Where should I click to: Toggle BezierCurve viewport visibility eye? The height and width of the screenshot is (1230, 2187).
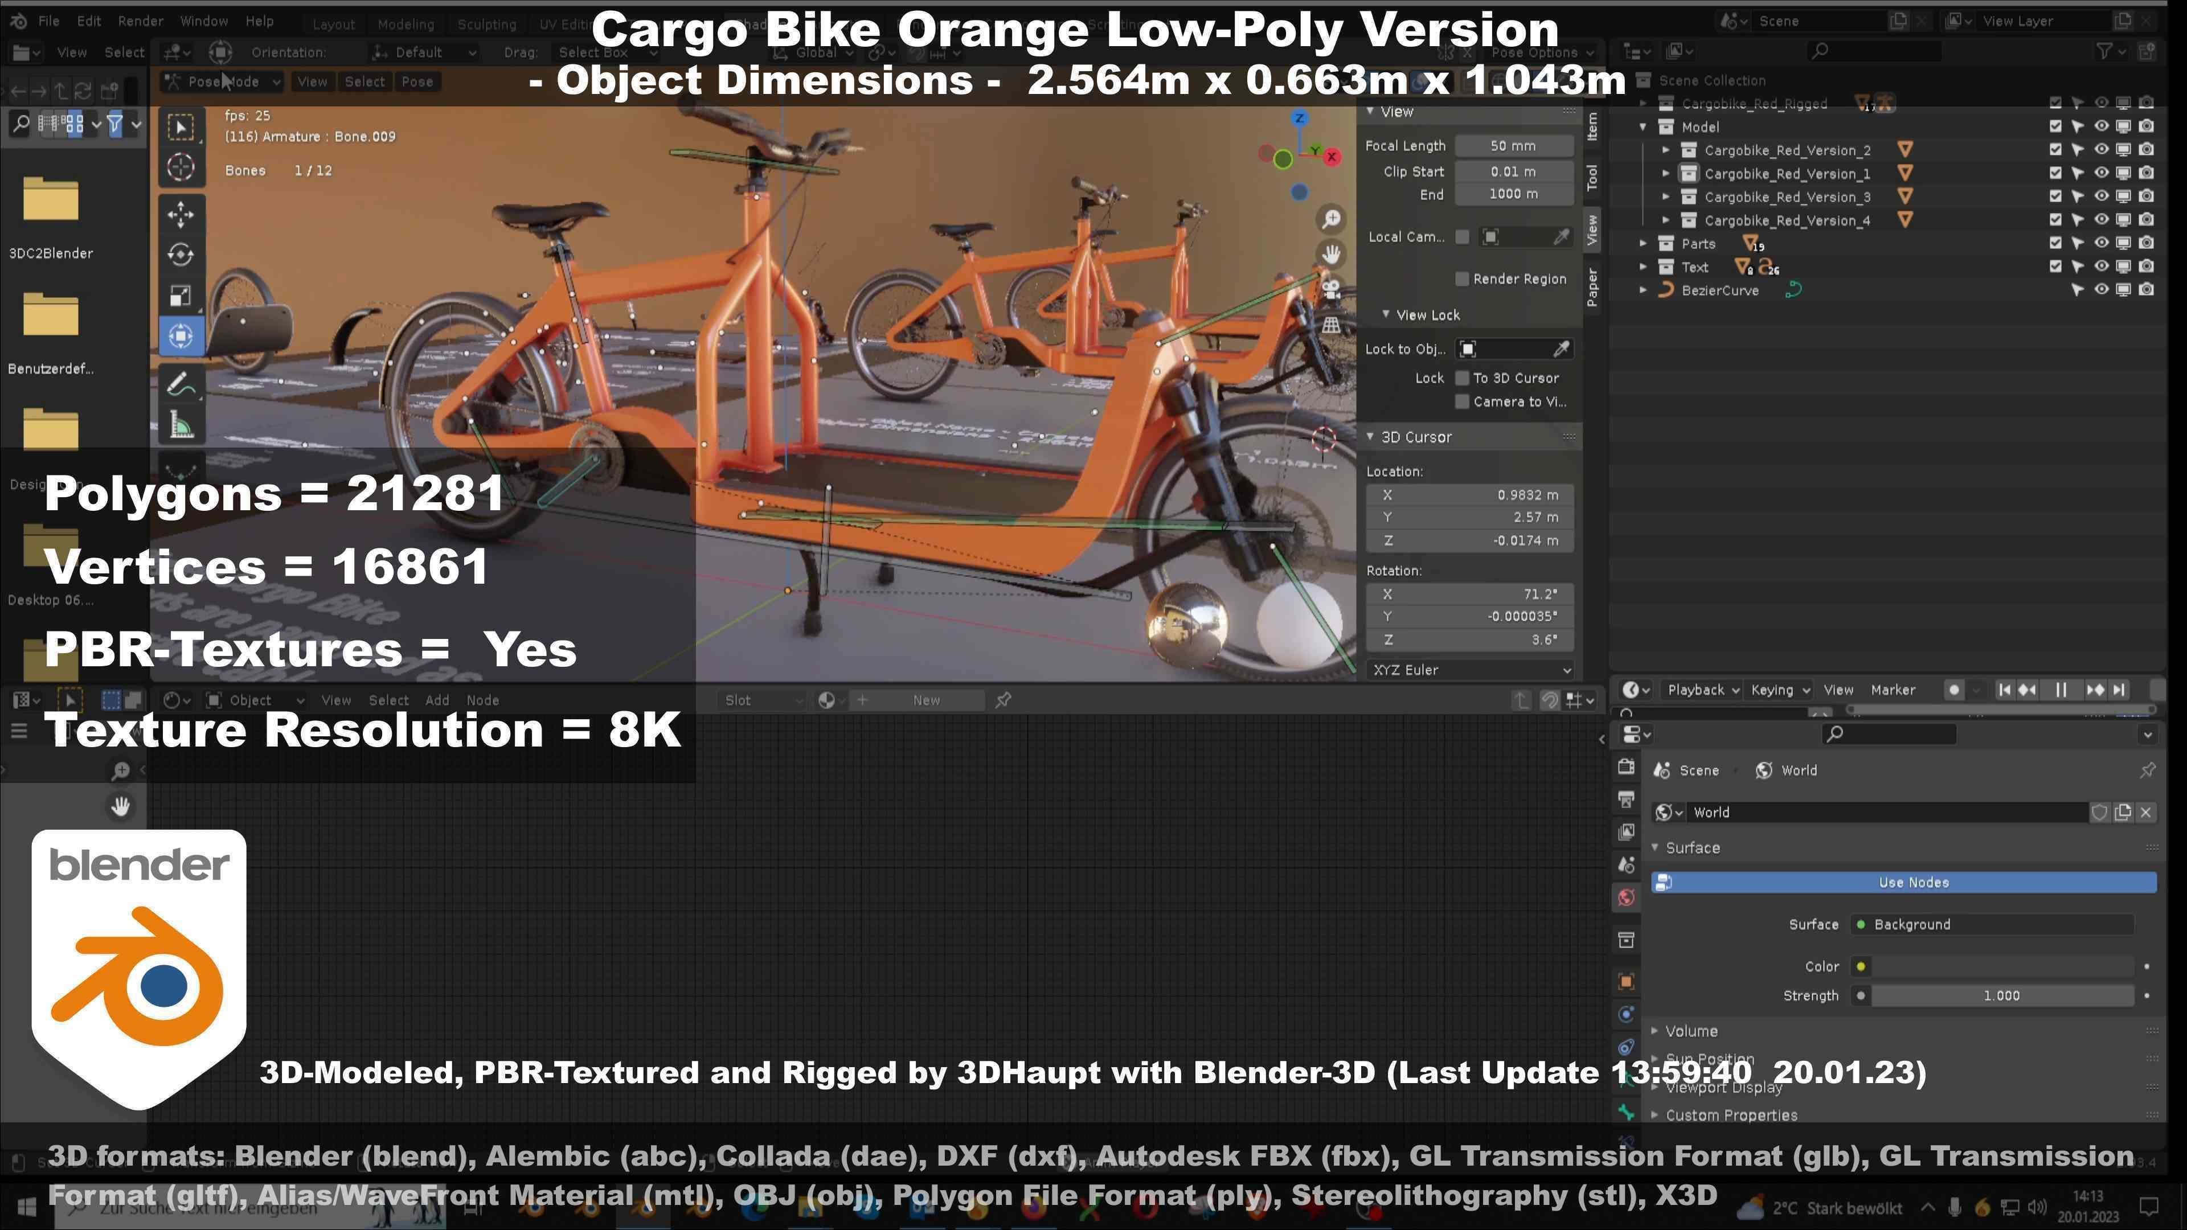[x=2100, y=289]
